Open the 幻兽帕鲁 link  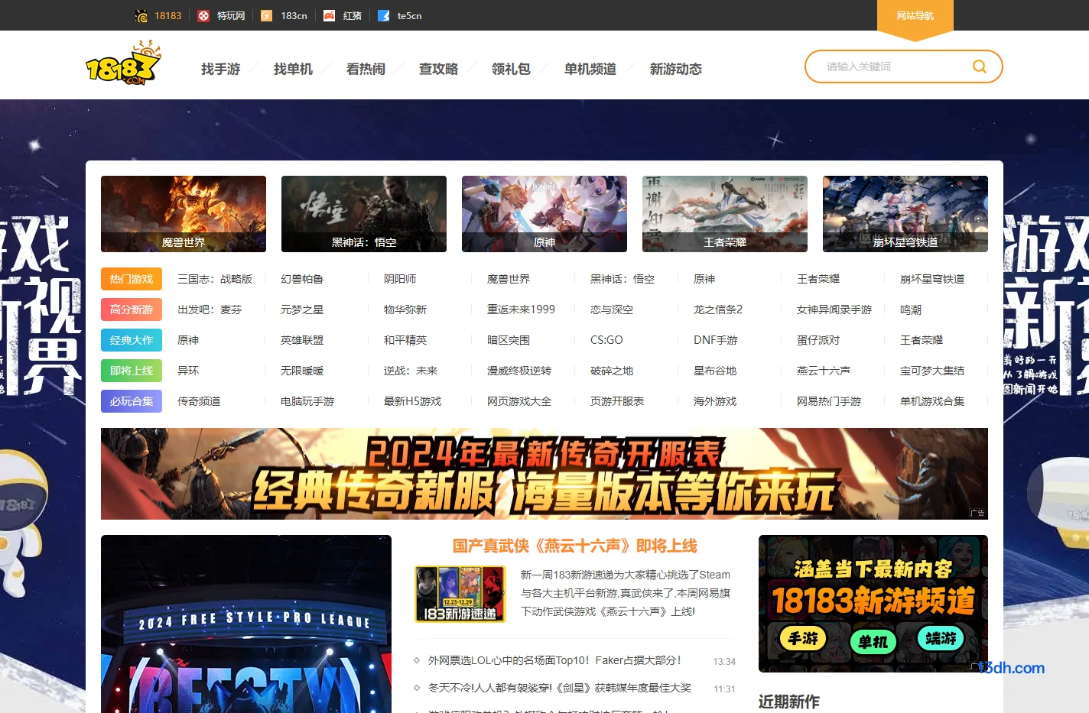point(302,279)
